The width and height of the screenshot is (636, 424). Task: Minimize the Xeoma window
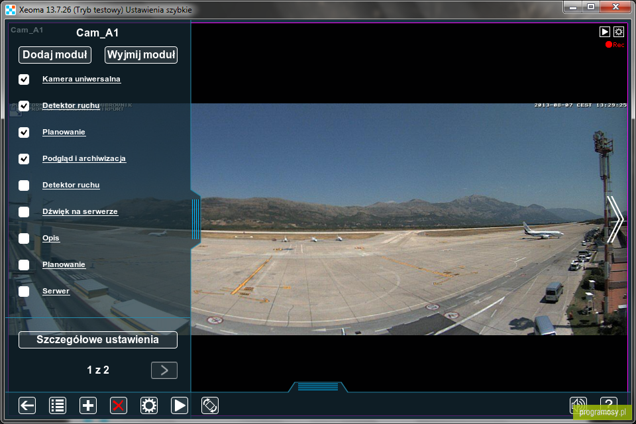click(572, 7)
